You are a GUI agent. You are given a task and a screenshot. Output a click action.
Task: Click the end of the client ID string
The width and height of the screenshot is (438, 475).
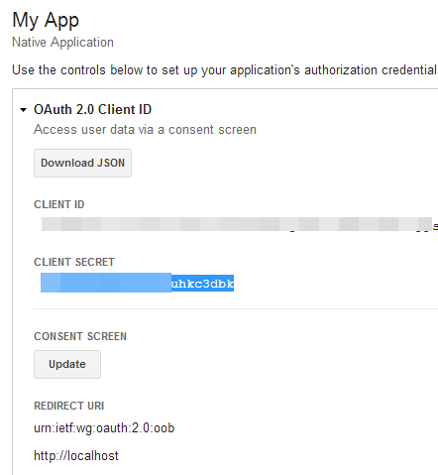435,226
